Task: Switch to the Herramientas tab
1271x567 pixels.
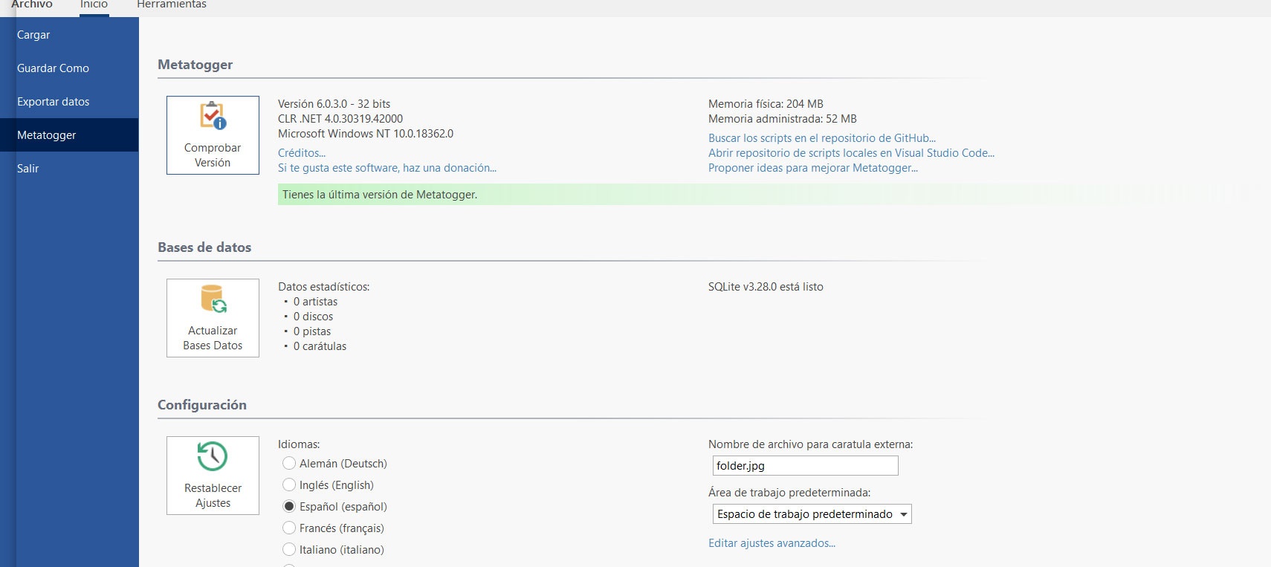Action: pos(172,4)
